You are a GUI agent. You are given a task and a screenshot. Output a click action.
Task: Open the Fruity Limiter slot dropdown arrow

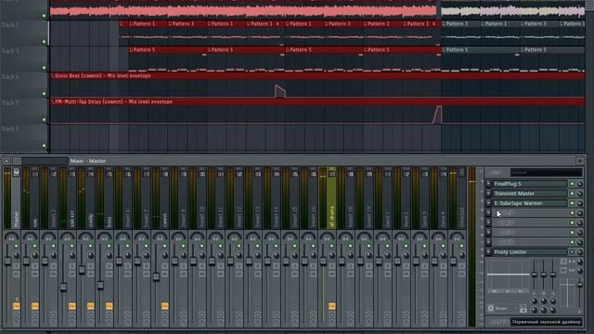click(489, 251)
